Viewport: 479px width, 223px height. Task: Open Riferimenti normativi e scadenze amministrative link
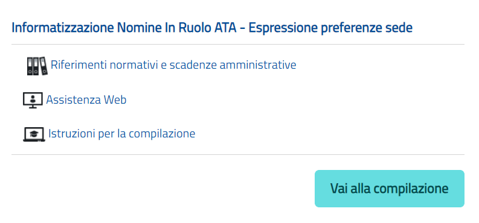point(173,65)
